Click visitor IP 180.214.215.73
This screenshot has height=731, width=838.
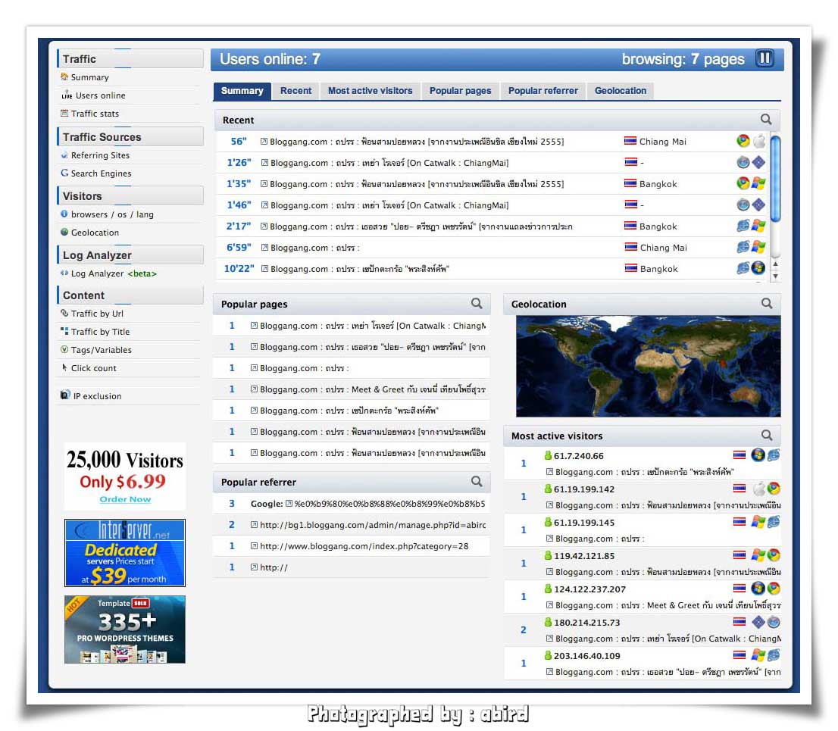point(586,623)
